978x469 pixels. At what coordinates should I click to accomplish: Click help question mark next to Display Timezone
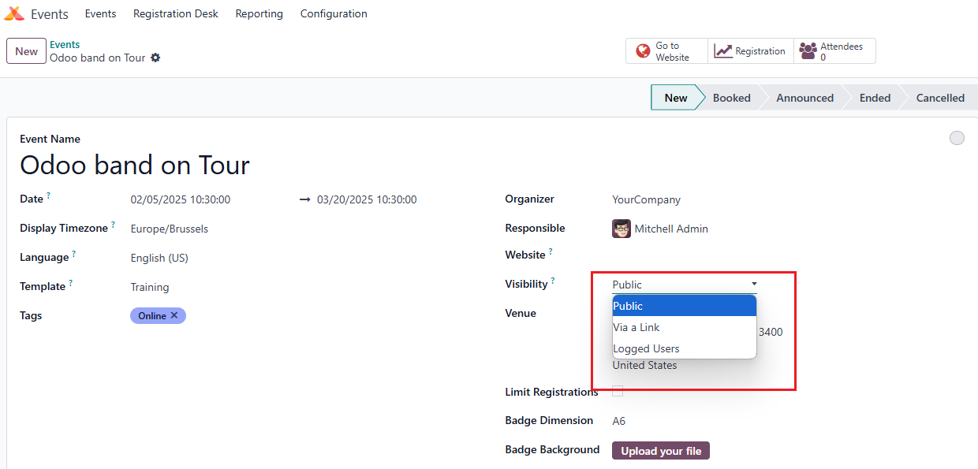[x=113, y=225]
